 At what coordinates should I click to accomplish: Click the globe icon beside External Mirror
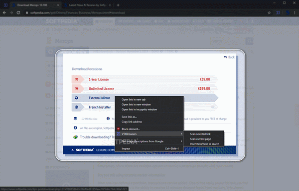tap(76, 98)
